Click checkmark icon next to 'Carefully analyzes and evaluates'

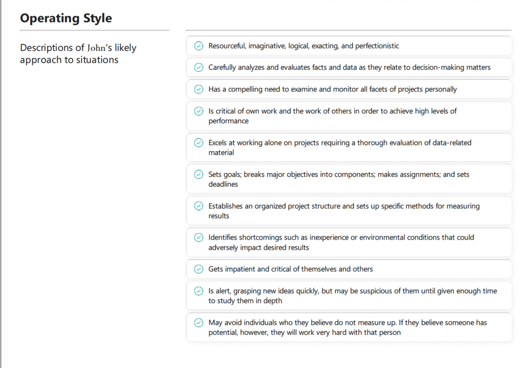coord(199,67)
